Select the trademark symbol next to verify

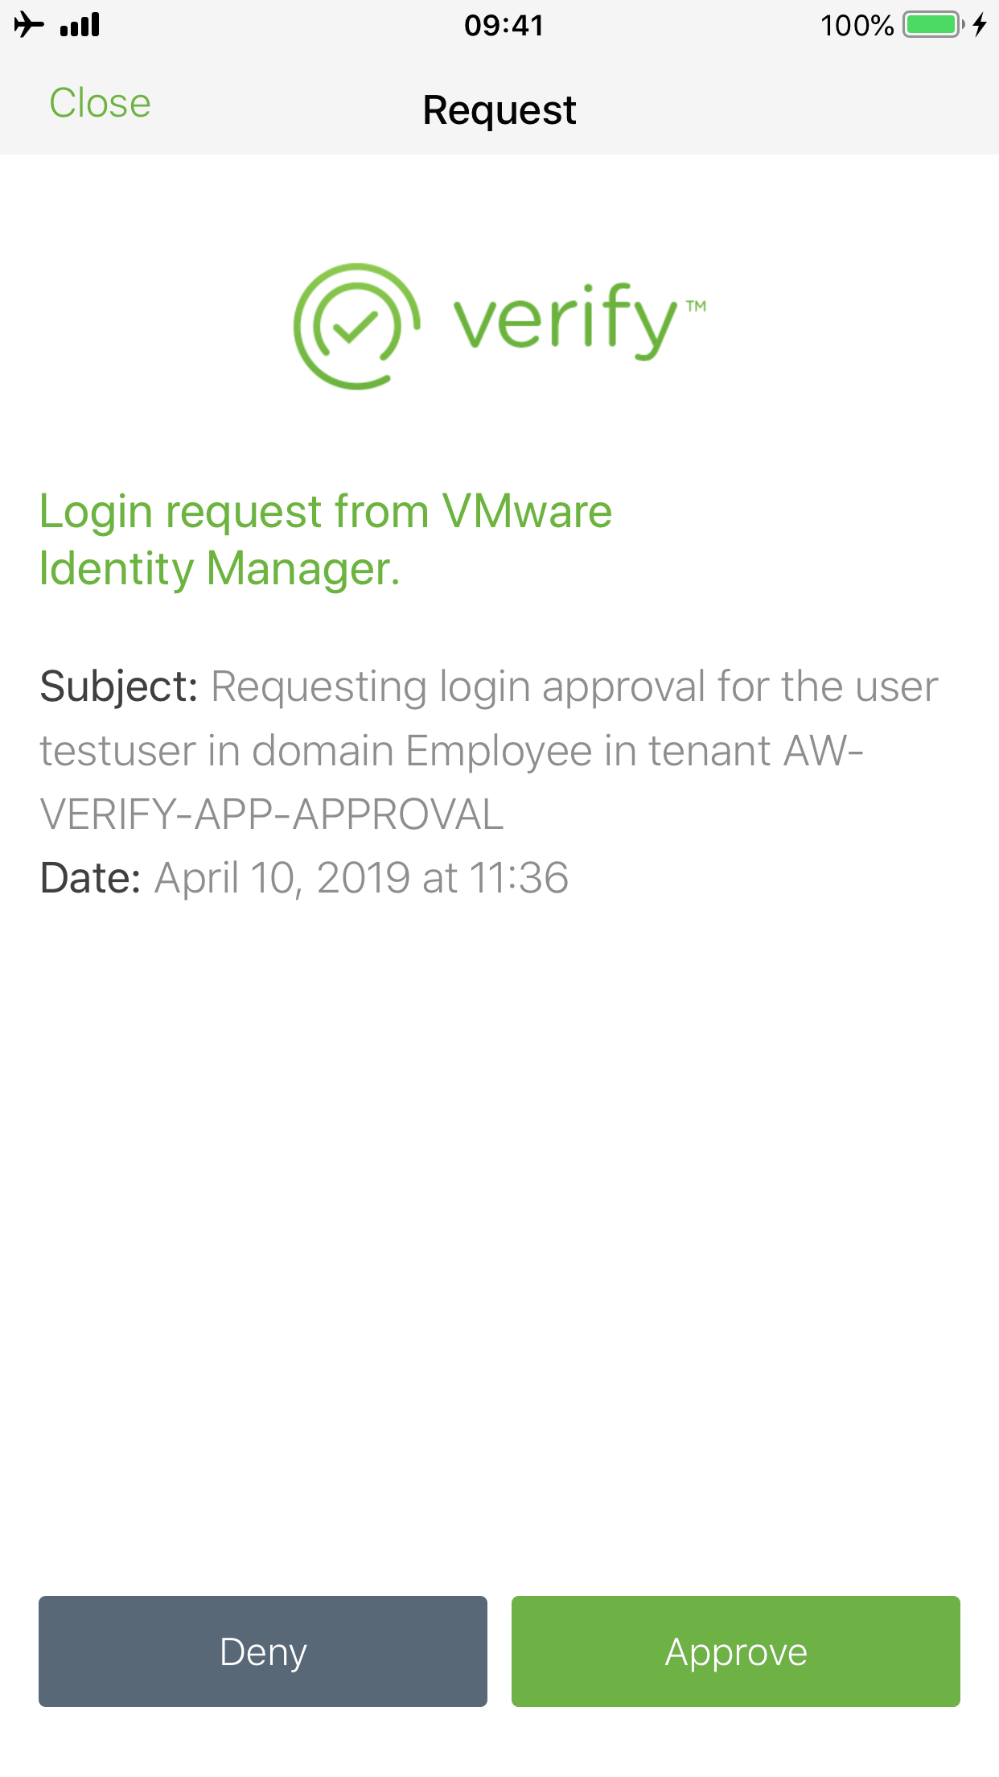pos(697,304)
